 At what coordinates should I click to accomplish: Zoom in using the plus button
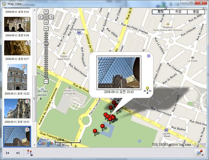[46, 29]
